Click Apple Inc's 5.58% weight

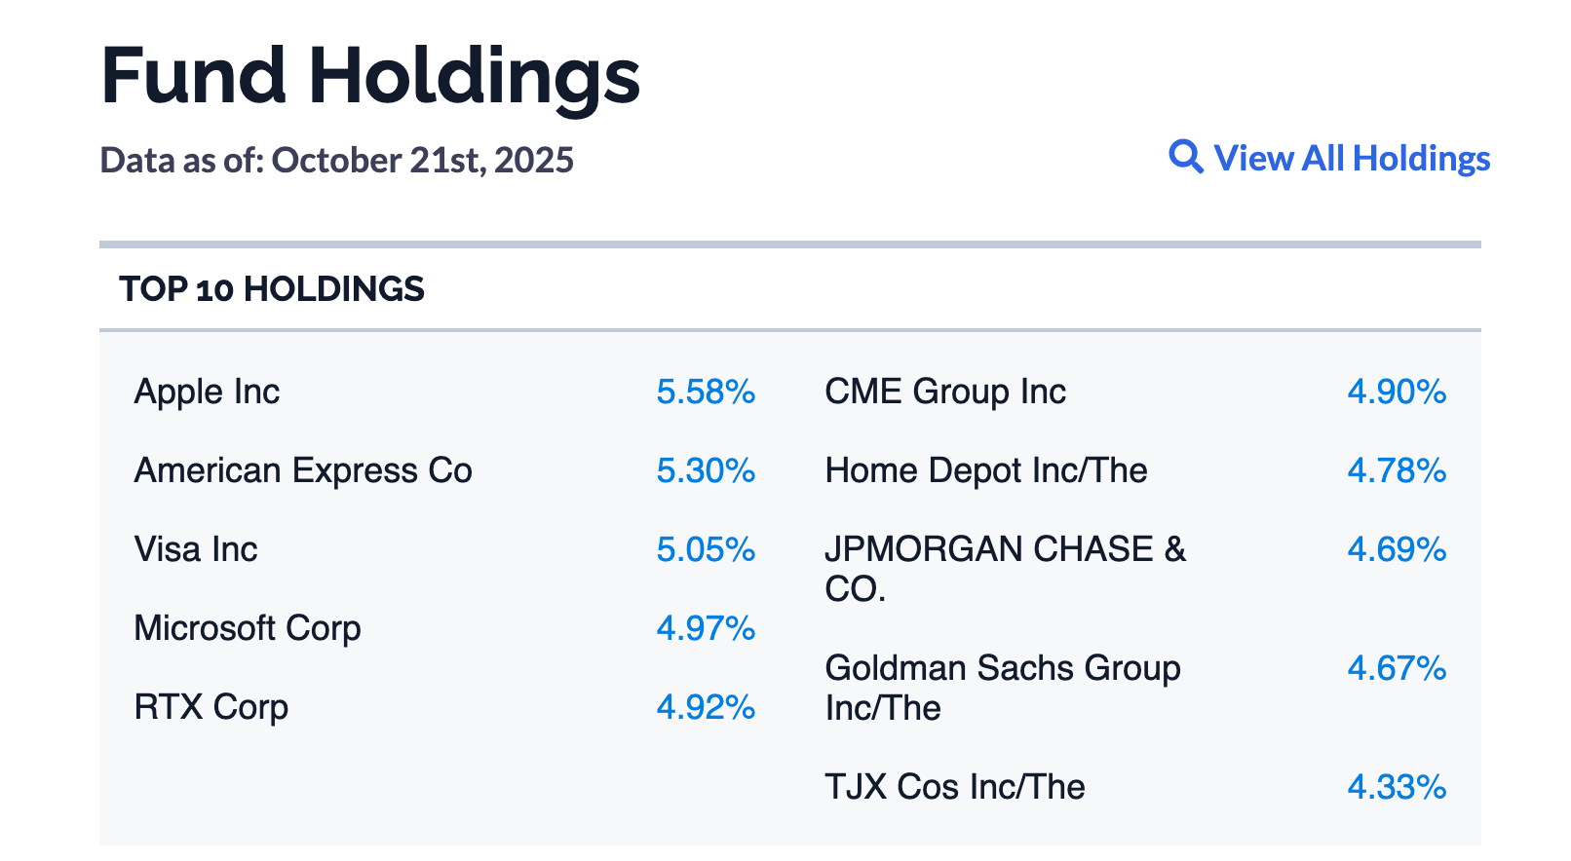[x=706, y=392]
